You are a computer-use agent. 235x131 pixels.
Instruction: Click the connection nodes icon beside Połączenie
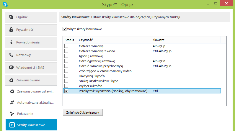coord(12,114)
